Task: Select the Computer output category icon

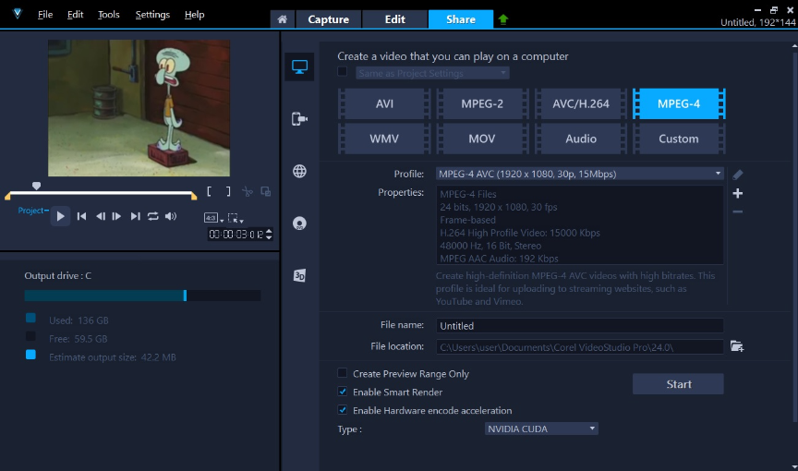Action: click(299, 66)
